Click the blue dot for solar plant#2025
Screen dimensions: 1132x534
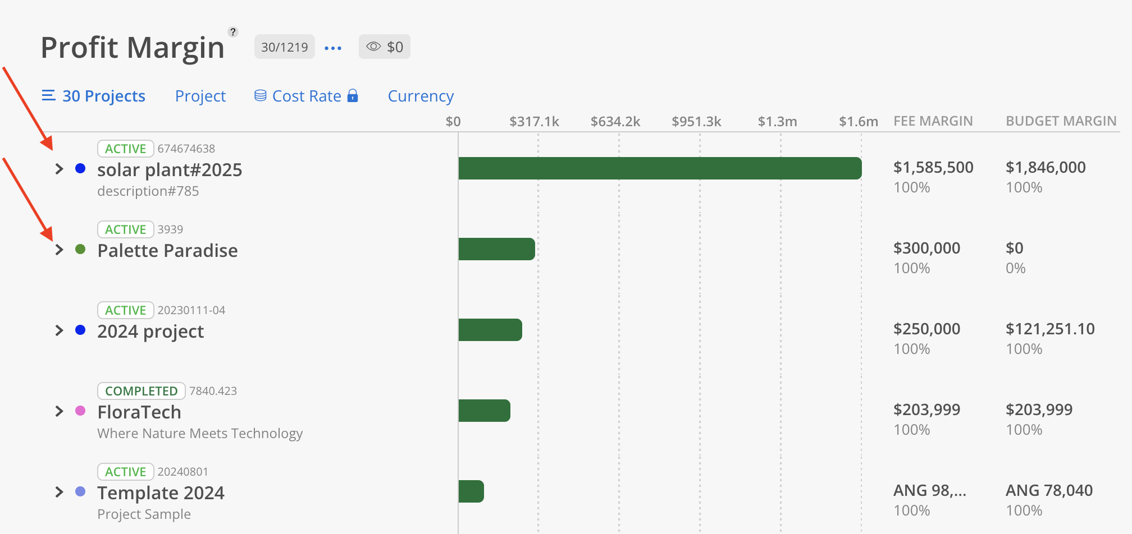80,168
